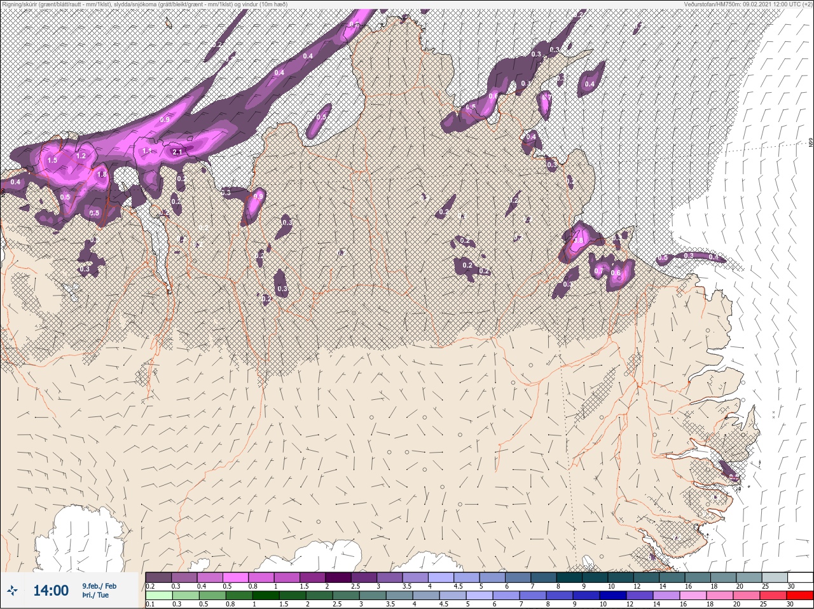Viewport: 814px width, 609px height.
Task: Click the Veðurstofan logo icon beside the time
Action: tap(12, 591)
